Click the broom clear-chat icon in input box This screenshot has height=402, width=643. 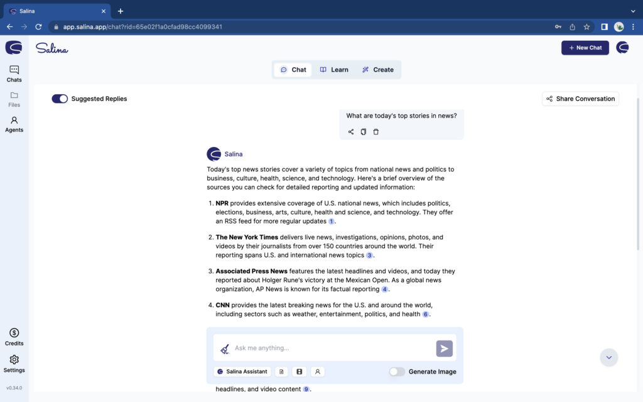click(224, 349)
